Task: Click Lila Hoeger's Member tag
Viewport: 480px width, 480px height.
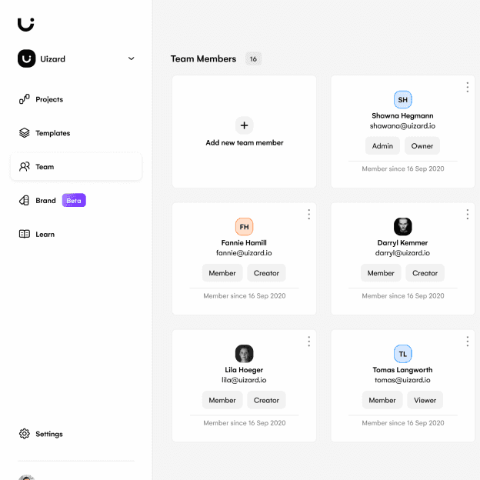Action: (222, 400)
